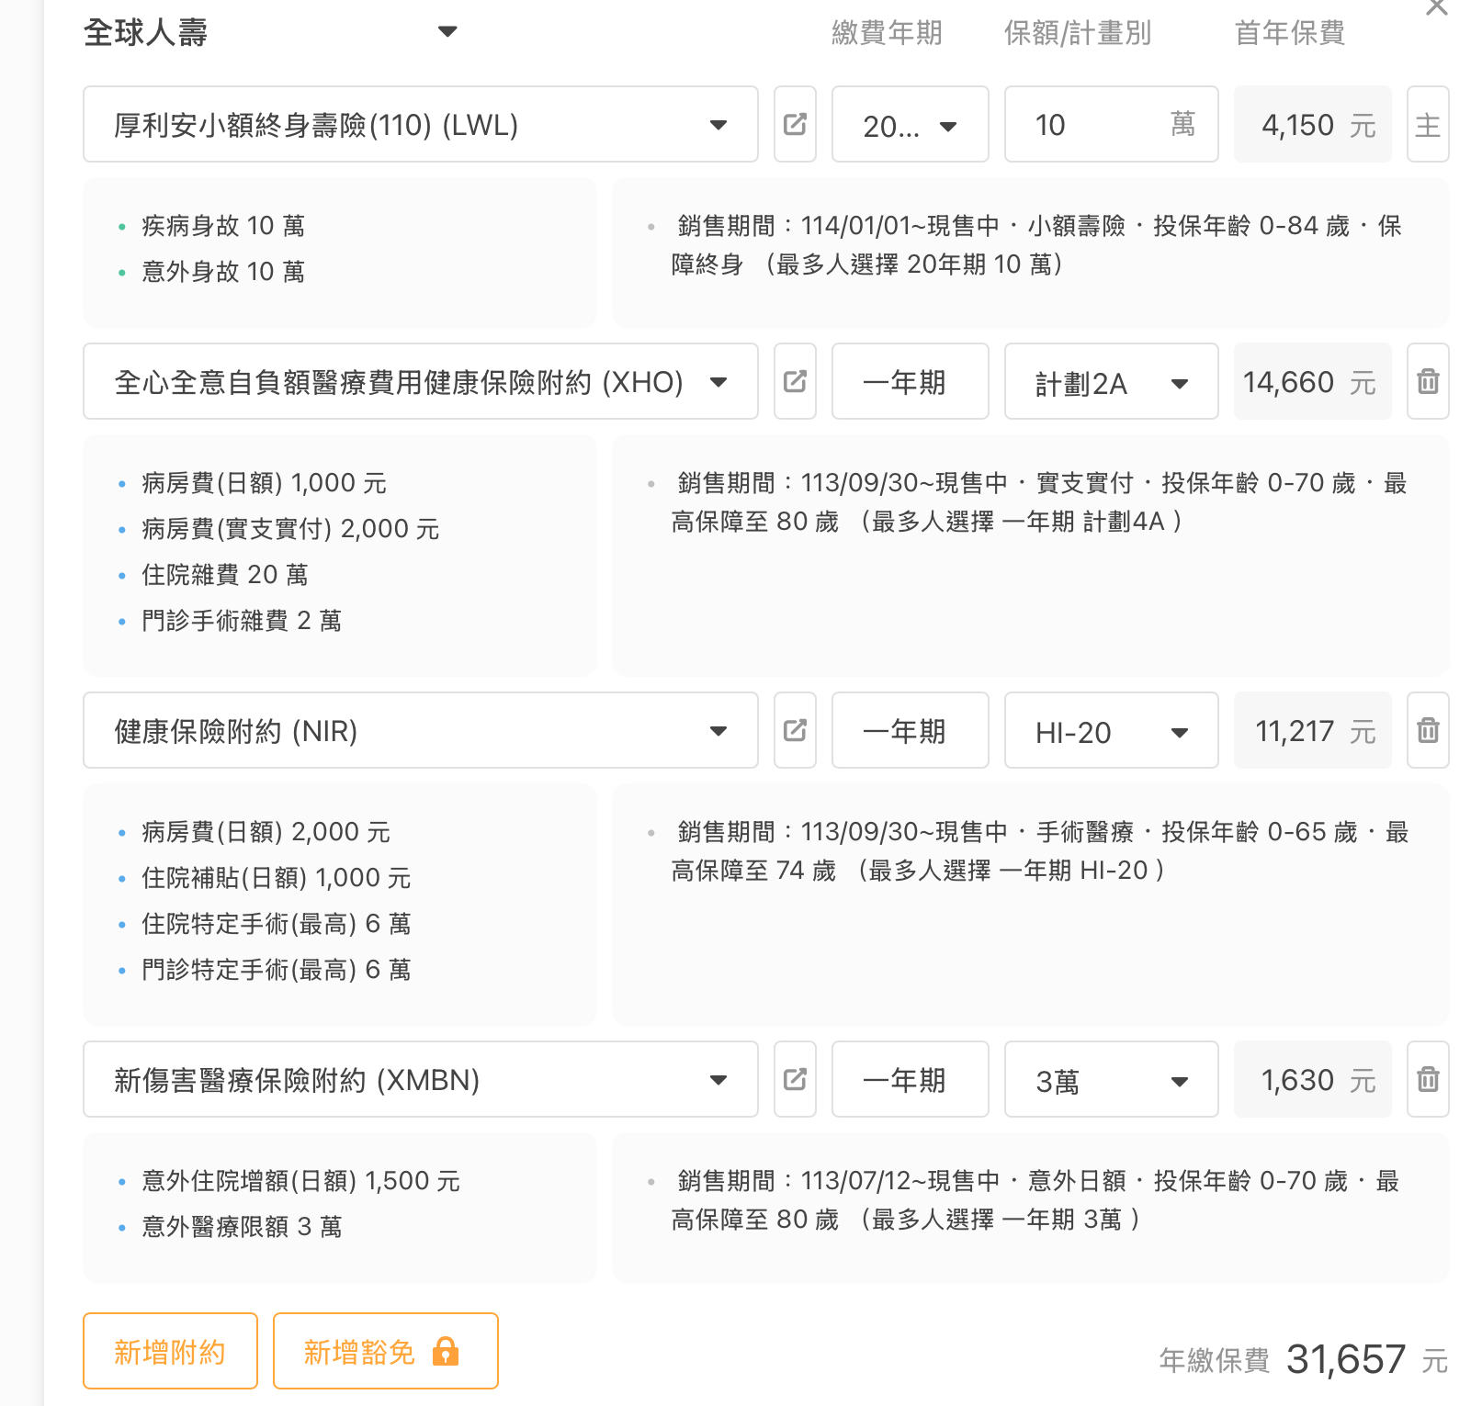The width and height of the screenshot is (1482, 1406).
Task: Open external link for 新傷害醫療保險附約 (XMBN)
Action: tap(795, 1079)
